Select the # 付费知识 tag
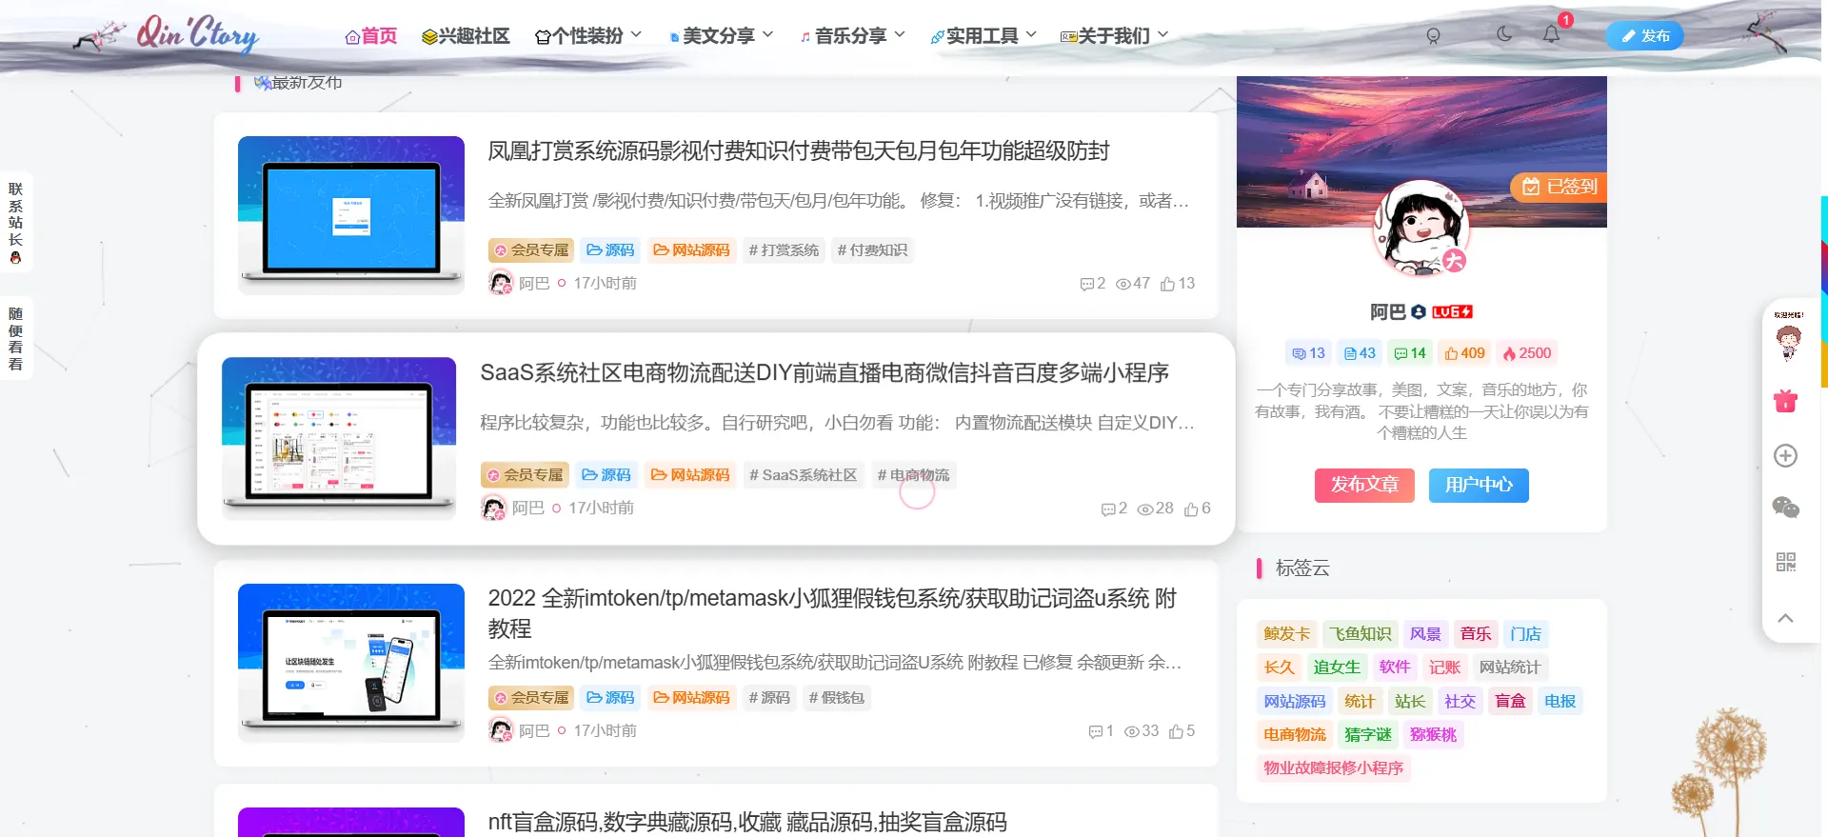This screenshot has width=1828, height=837. 872,250
